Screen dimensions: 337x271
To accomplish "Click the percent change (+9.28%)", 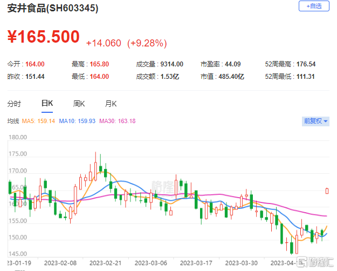I will pyautogui.click(x=147, y=43).
